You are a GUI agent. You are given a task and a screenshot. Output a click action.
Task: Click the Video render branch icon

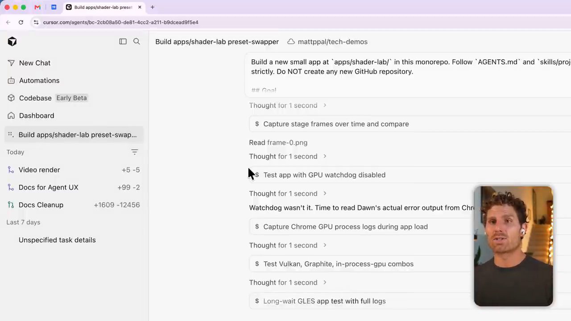[11, 170]
